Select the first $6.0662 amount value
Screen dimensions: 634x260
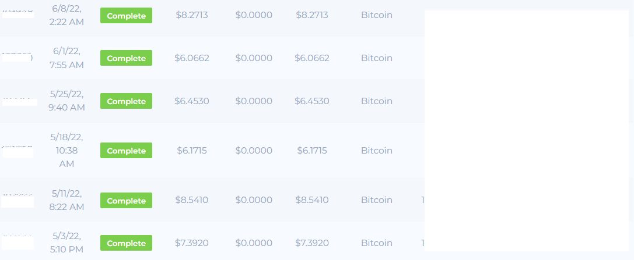click(x=192, y=58)
